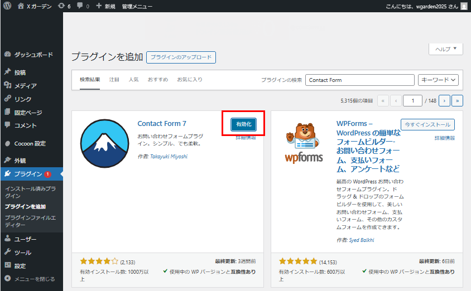Open WPForms plugin title link
This screenshot has height=291, width=471.
(x=368, y=147)
